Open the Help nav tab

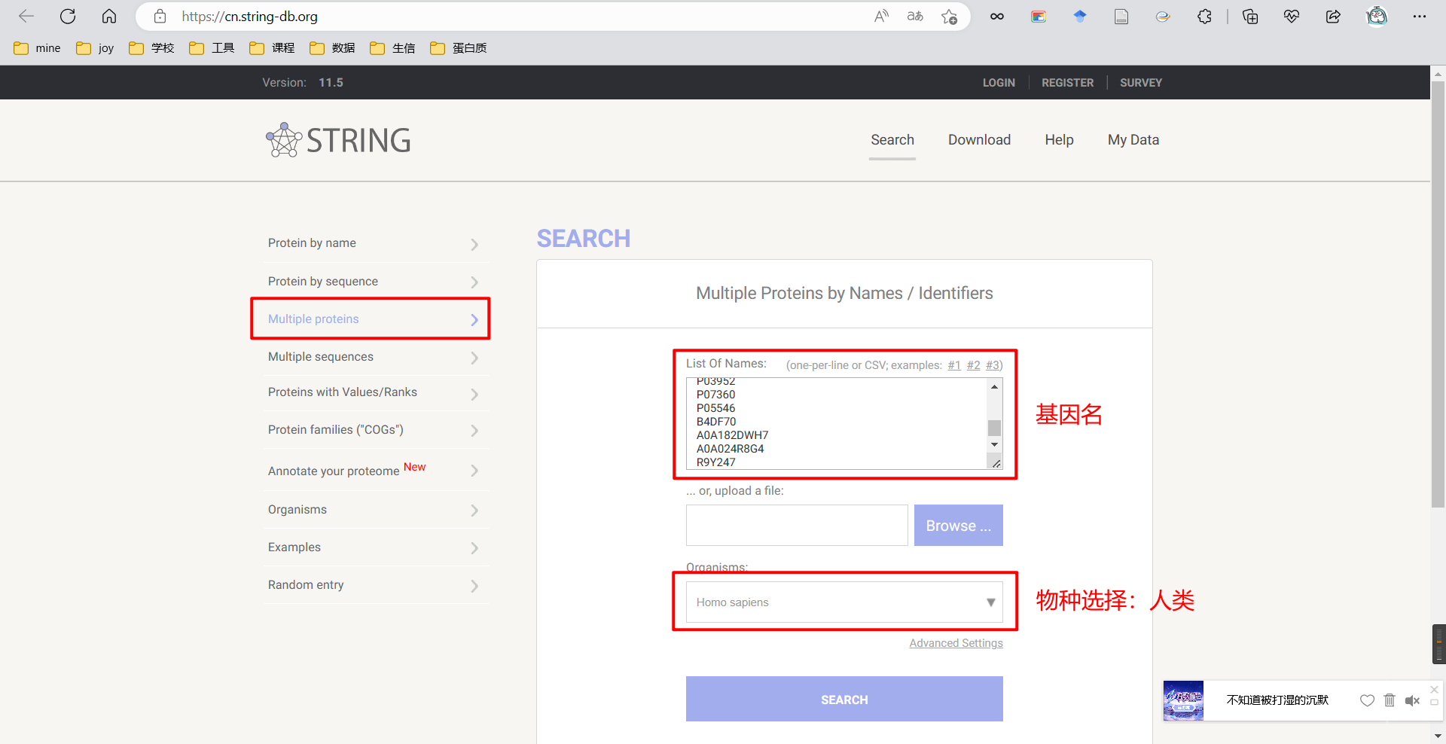pos(1059,140)
